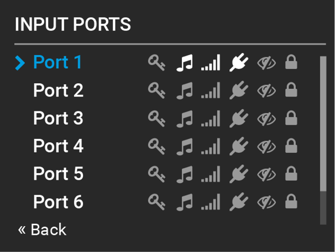Toggle the hidden-eye icon on Port 6
Image resolution: width=335 pixels, height=252 pixels.
(266, 202)
